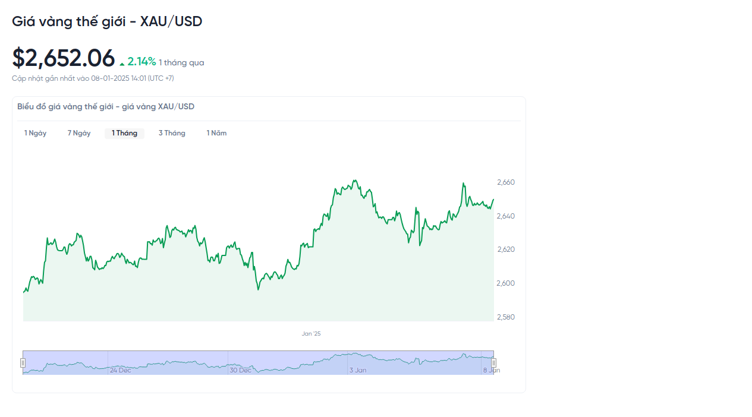752x417 pixels.
Task: Open the 1 Năm chart range
Action: (x=216, y=133)
